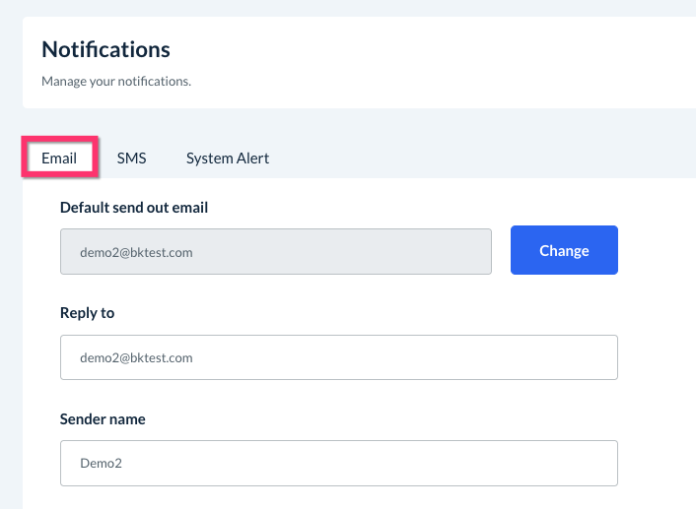Image resolution: width=696 pixels, height=509 pixels.
Task: Select the System Alert tab
Action: (x=228, y=158)
